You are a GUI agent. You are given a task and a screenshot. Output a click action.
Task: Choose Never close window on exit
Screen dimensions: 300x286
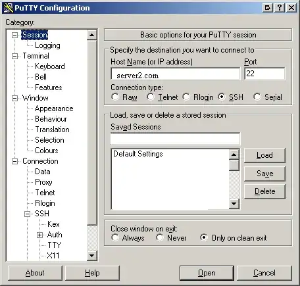pyautogui.click(x=160, y=237)
